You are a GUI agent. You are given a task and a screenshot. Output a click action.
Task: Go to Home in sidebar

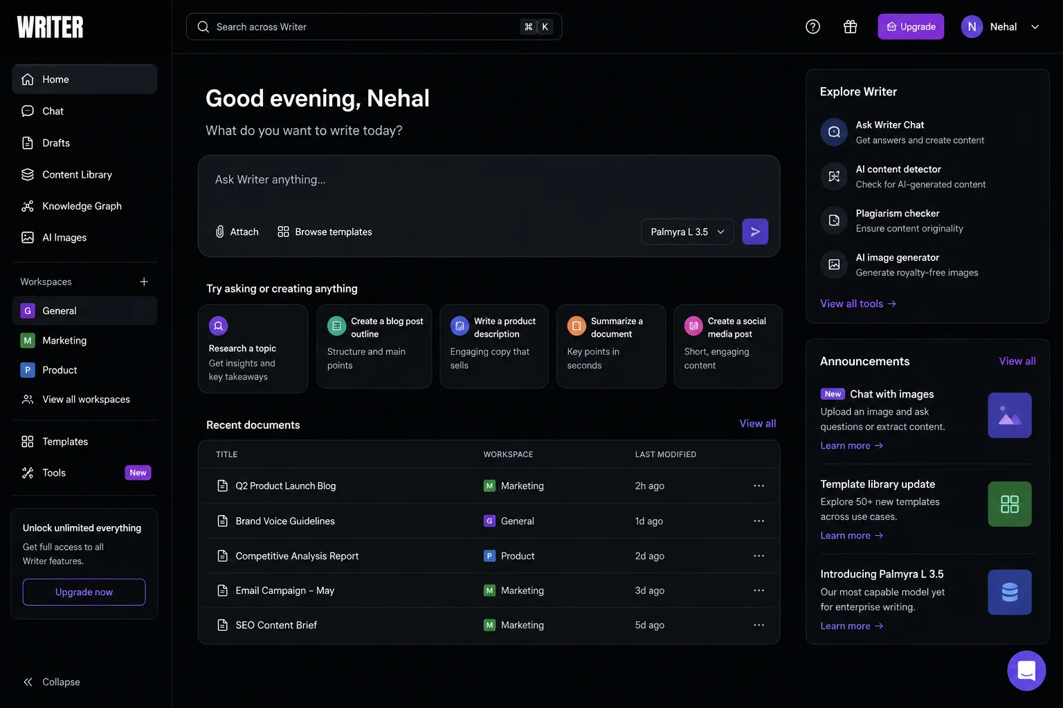point(84,80)
